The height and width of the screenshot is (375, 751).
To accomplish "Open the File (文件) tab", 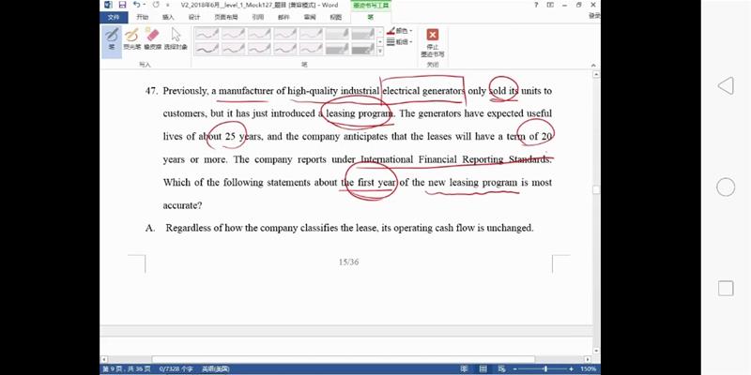I will pos(114,17).
